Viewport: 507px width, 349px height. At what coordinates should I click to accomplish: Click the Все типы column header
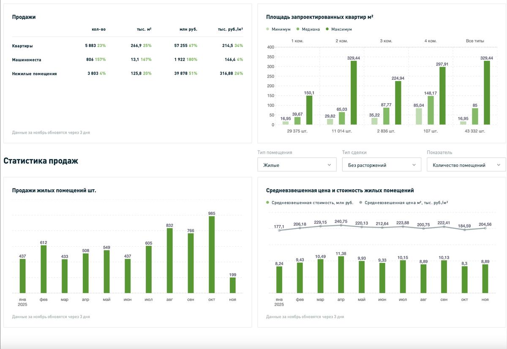(475, 41)
